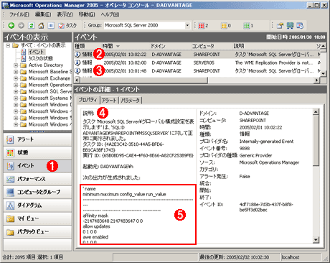Open the イベント navigation pane button
330x263 pixels.
coord(37,166)
